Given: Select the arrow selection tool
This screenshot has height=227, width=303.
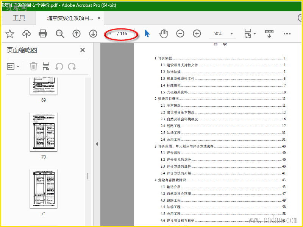Looking at the screenshot, I should point(147,34).
